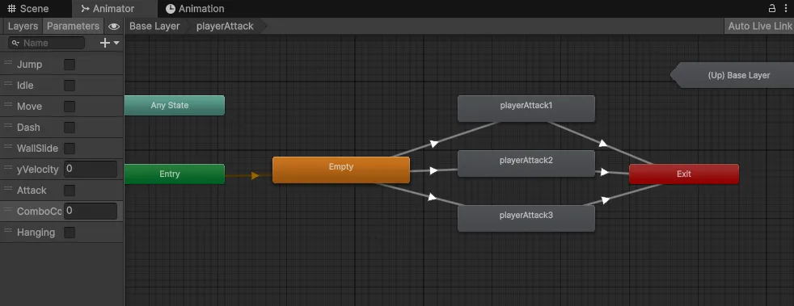Open the add-parameter dropdown arrow

pos(116,43)
